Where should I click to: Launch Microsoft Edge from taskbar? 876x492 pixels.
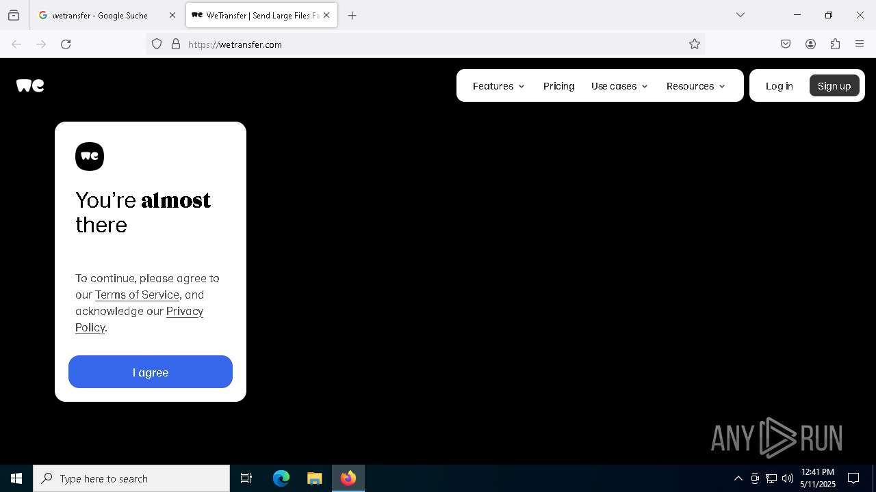pyautogui.click(x=281, y=478)
